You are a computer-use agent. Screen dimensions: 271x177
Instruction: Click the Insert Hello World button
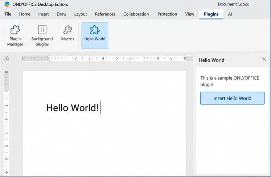[232, 98]
